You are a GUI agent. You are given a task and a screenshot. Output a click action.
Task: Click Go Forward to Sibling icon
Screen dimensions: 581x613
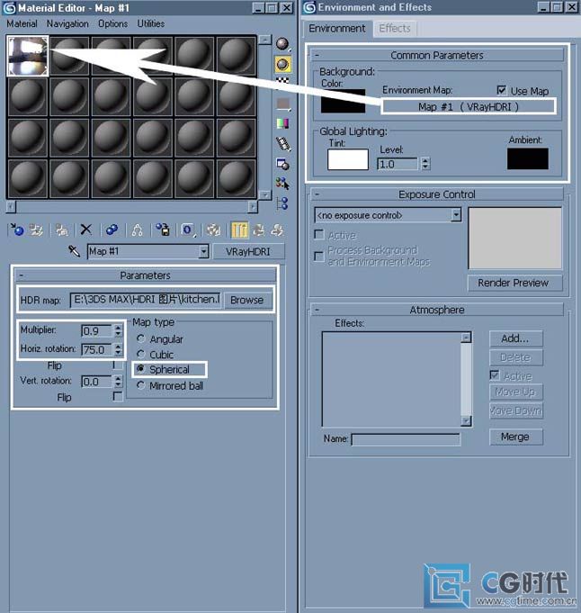(x=277, y=230)
